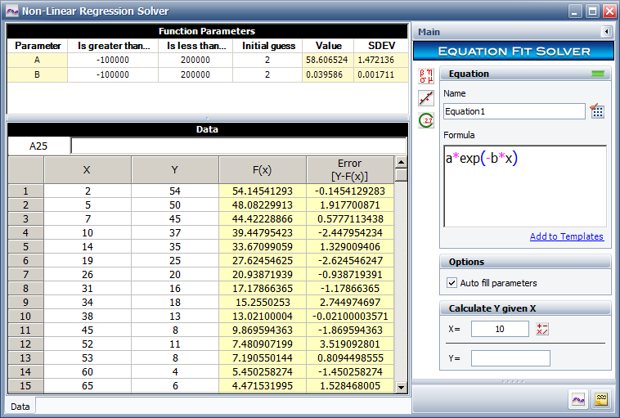Click X value 65 in row 15
This screenshot has height=418, width=620.
(88, 385)
